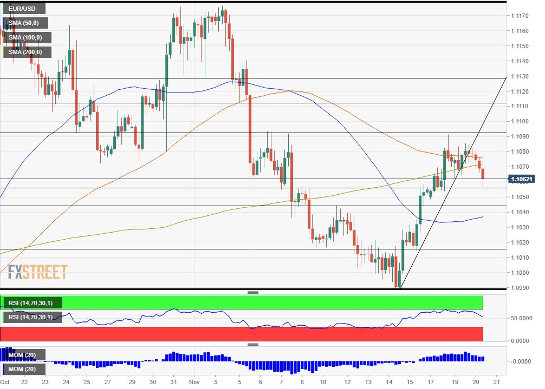Click the Oct label on the time axis

point(5,382)
